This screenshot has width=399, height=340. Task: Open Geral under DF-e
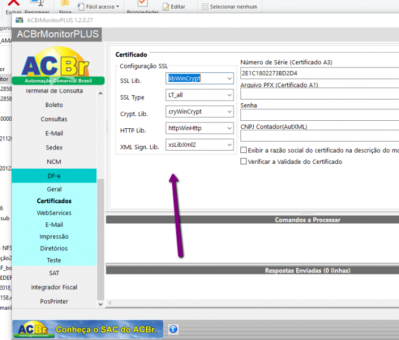pyautogui.click(x=54, y=189)
